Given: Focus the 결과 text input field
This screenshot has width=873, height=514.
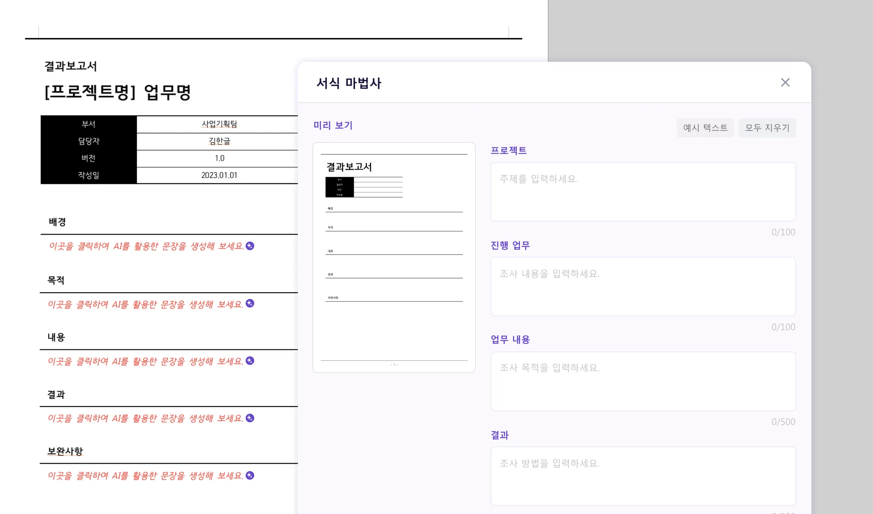Looking at the screenshot, I should point(643,476).
